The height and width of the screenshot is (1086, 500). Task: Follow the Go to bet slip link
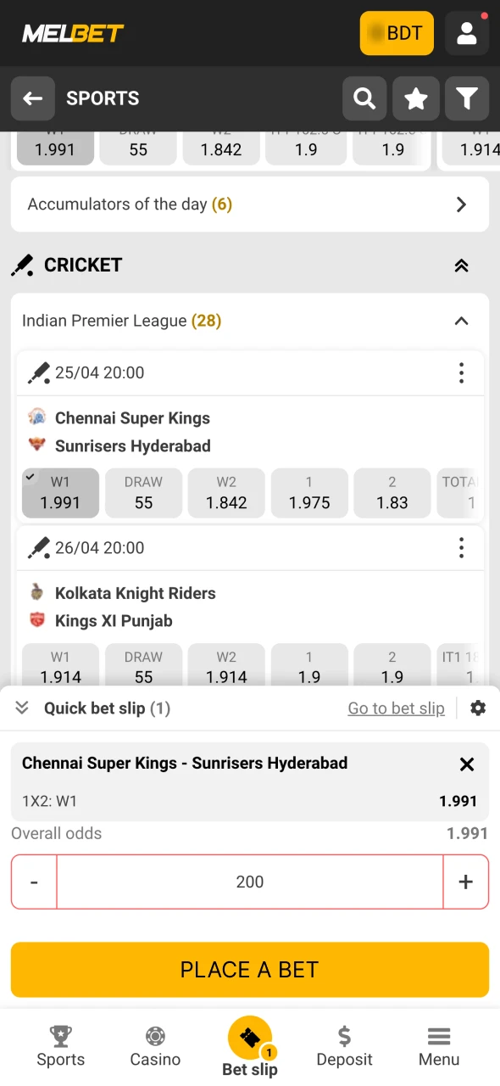coord(396,708)
